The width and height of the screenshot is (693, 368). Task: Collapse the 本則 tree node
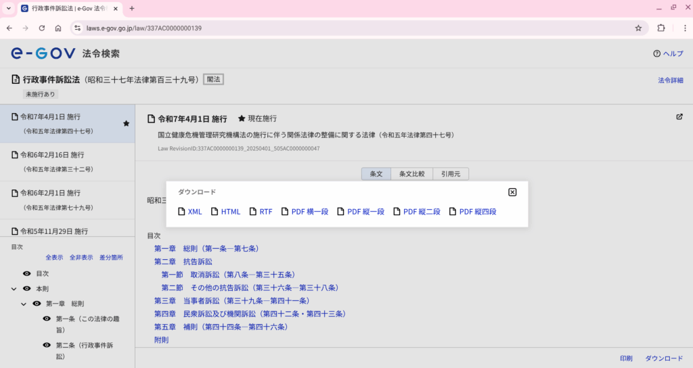tap(14, 289)
